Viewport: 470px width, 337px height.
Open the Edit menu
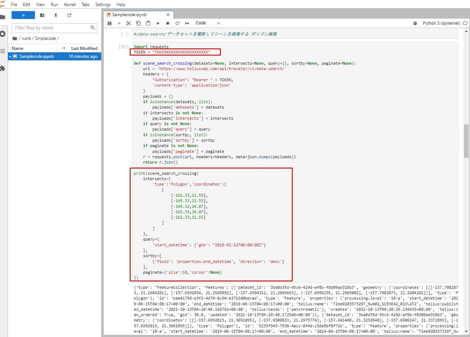(26, 4)
